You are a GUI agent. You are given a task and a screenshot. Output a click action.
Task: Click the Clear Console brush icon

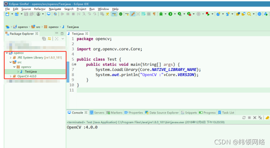click(x=267, y=117)
